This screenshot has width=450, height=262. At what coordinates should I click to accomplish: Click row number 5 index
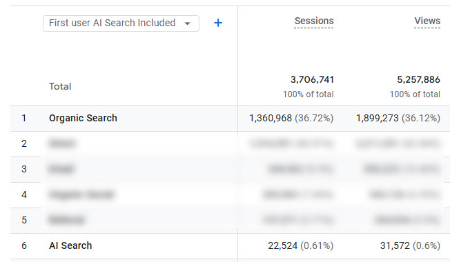24,220
